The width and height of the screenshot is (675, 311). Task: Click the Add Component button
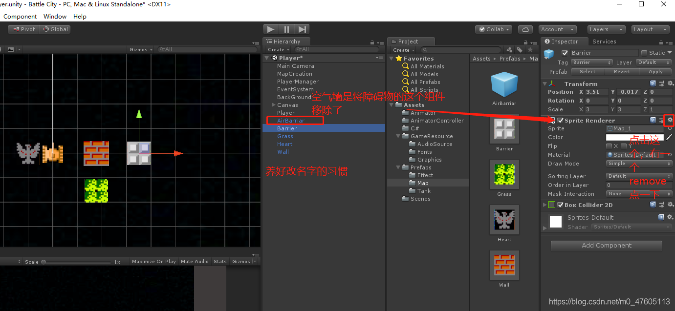click(606, 245)
